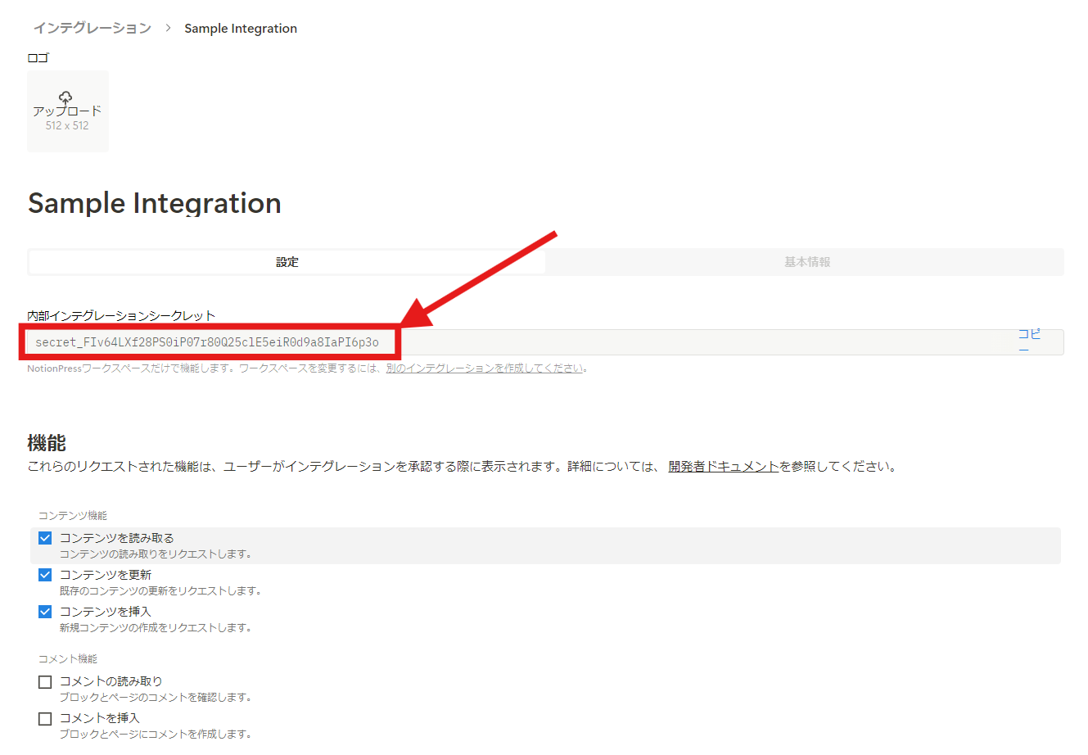Viewport: 1088px width, 755px height.
Task: Click the アップロード text in logo box
Action: pos(67,111)
